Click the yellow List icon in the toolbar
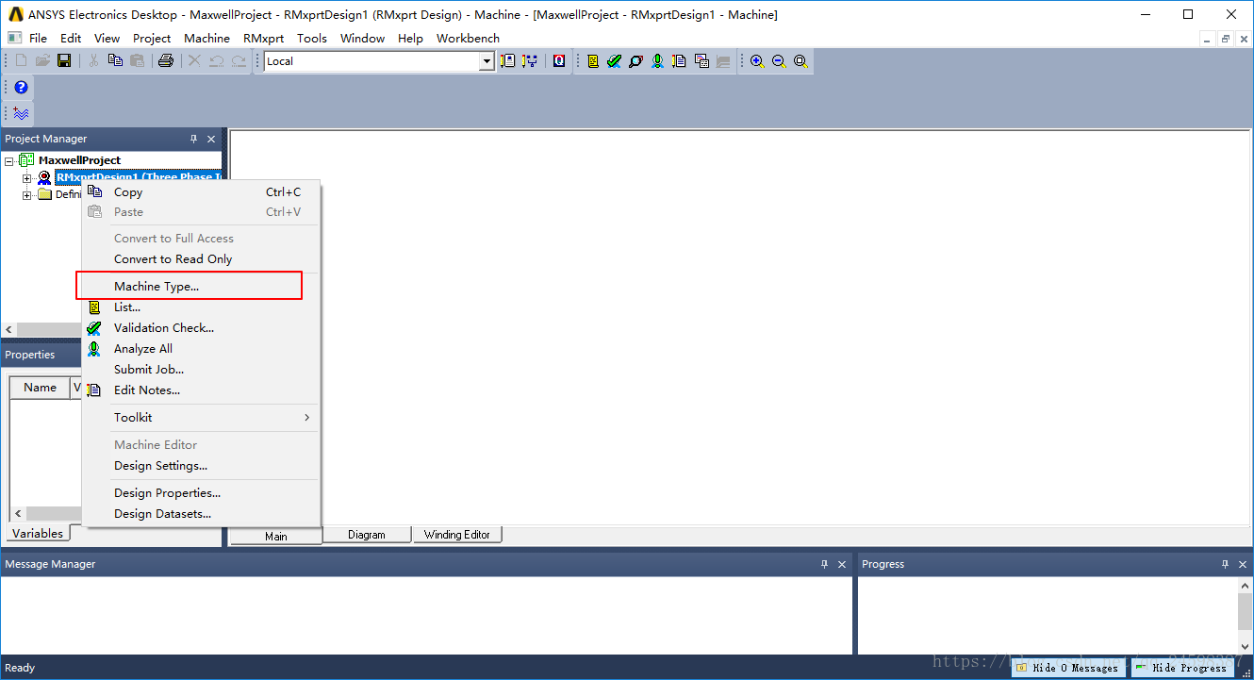The image size is (1254, 680). coord(592,60)
